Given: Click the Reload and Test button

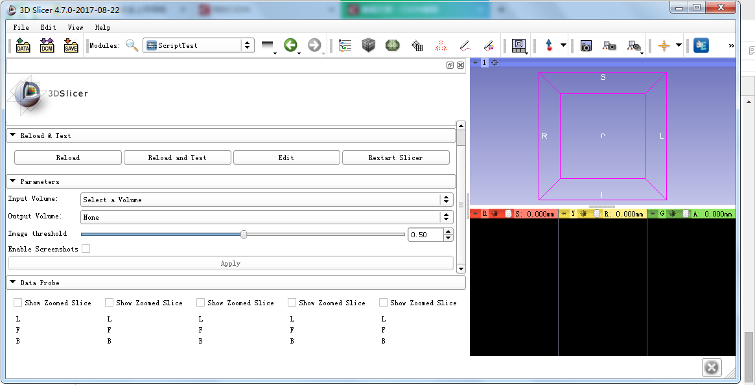Looking at the screenshot, I should pyautogui.click(x=177, y=157).
